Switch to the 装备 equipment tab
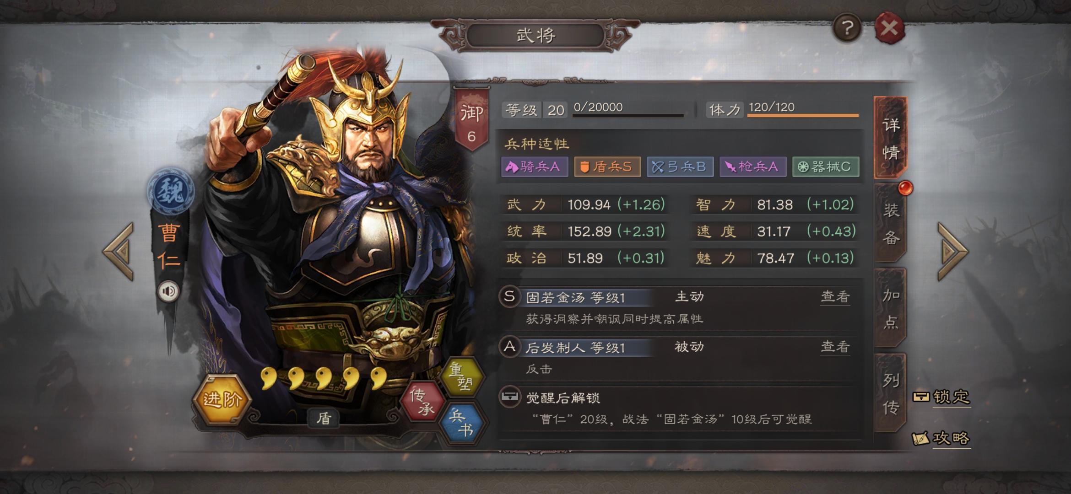Screen dimensions: 1071x494 [x=891, y=223]
